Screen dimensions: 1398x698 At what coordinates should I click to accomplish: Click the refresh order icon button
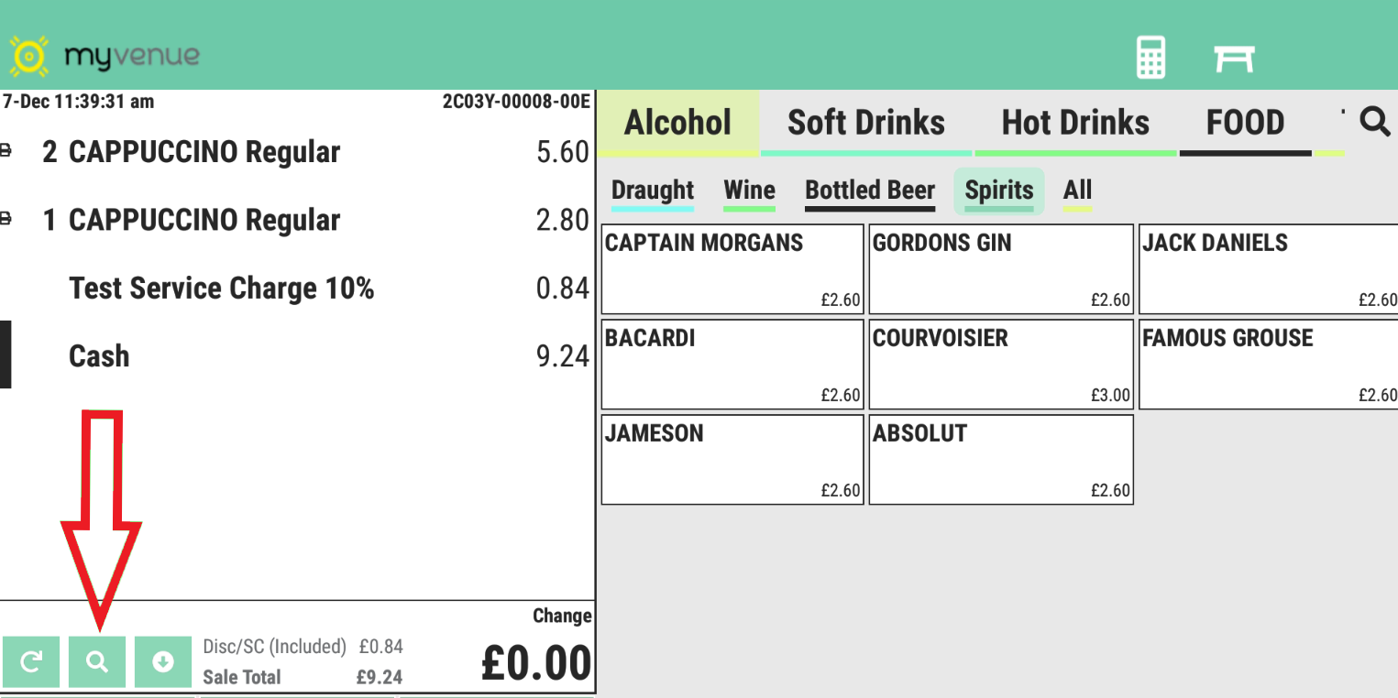tap(31, 661)
